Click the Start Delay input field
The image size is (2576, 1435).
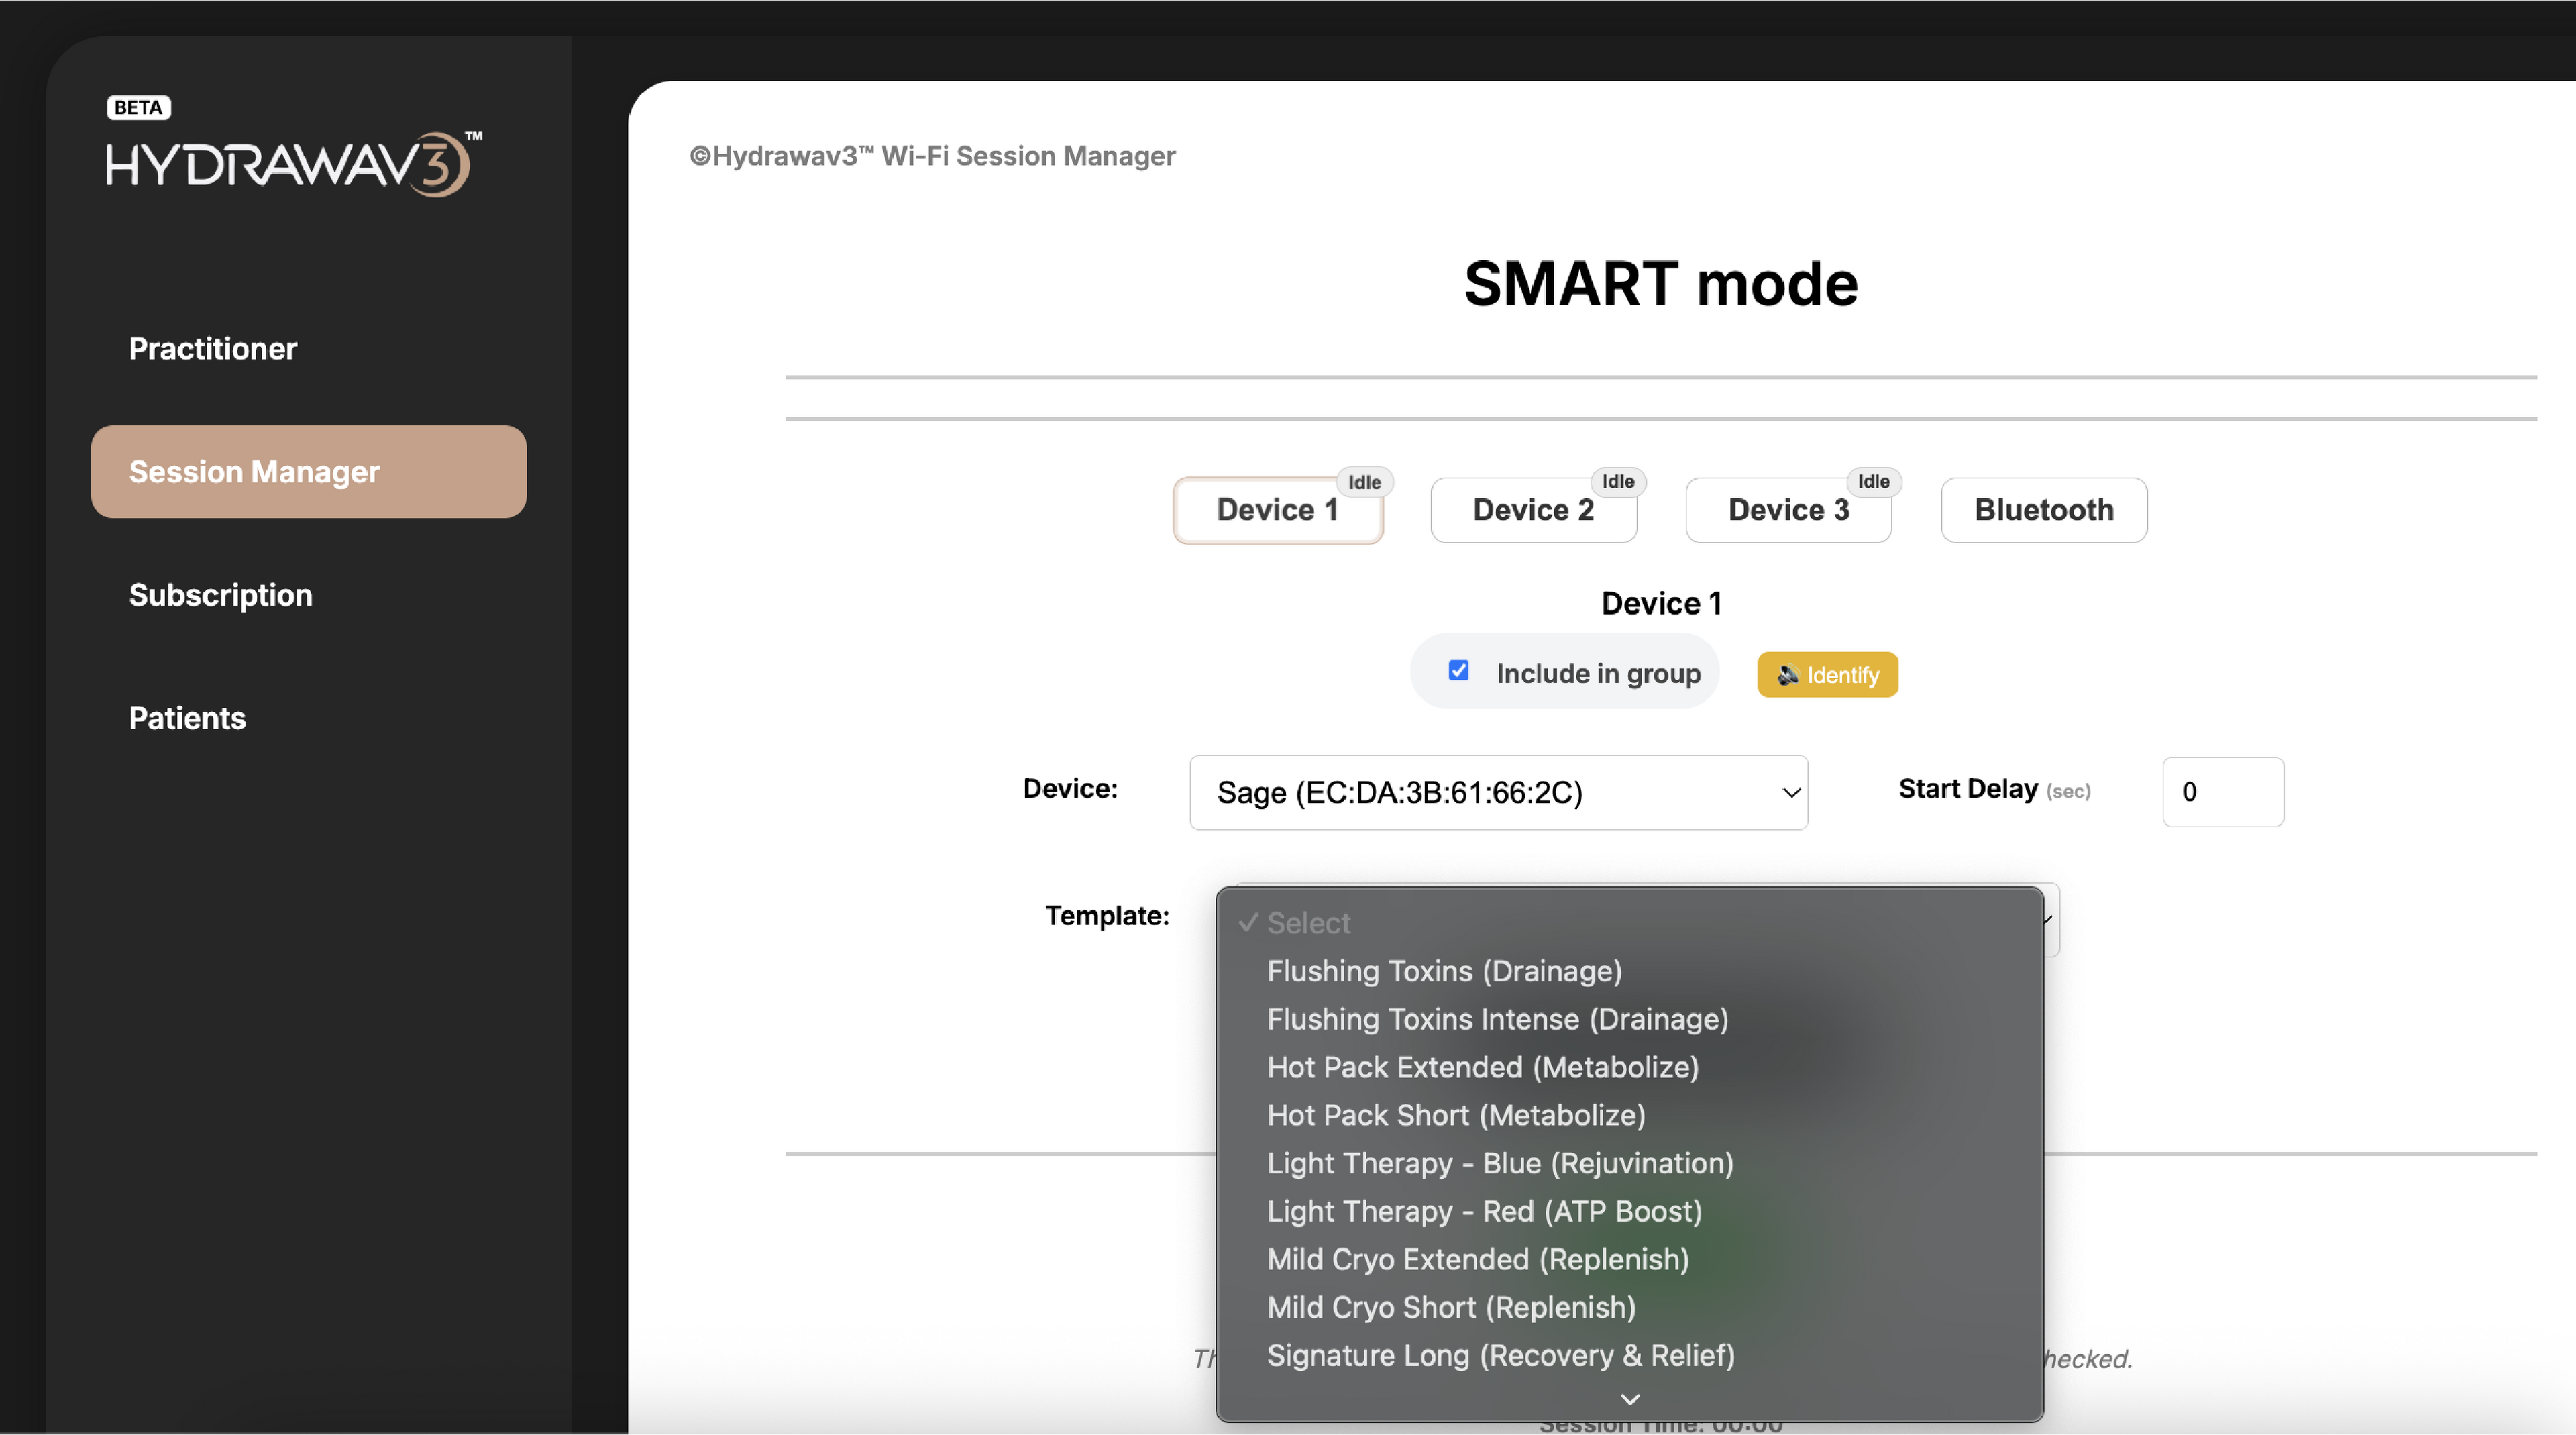(x=2222, y=792)
